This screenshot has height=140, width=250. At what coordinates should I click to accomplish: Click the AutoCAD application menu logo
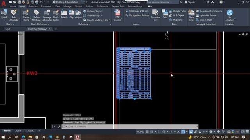click(x=4, y=3)
